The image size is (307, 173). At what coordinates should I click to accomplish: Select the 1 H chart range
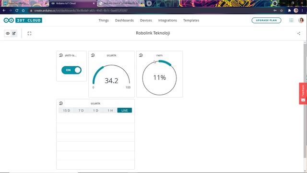tap(110, 111)
